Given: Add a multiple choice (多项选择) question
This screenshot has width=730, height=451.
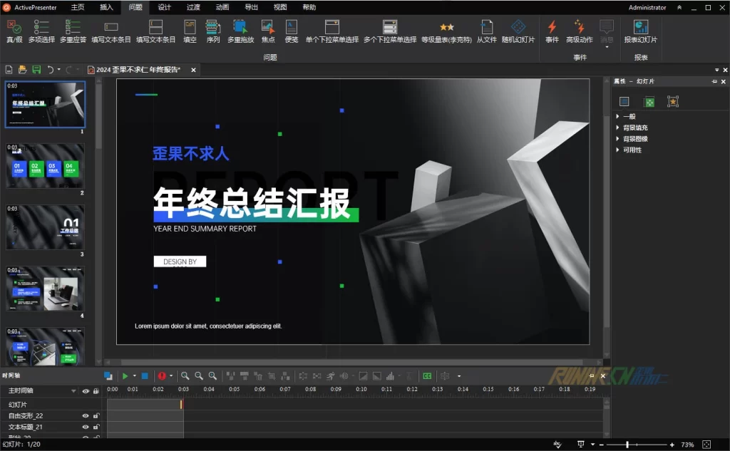Looking at the screenshot, I should (x=41, y=31).
